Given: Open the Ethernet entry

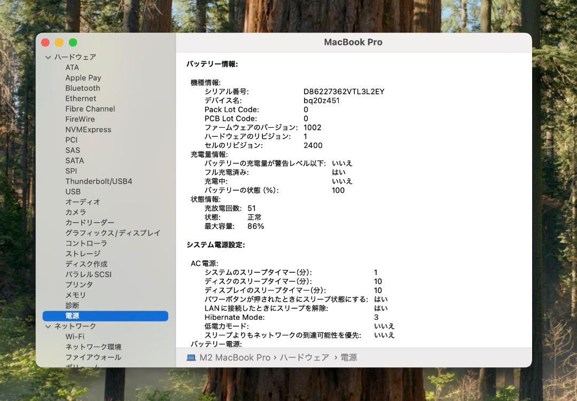Looking at the screenshot, I should coord(81,98).
